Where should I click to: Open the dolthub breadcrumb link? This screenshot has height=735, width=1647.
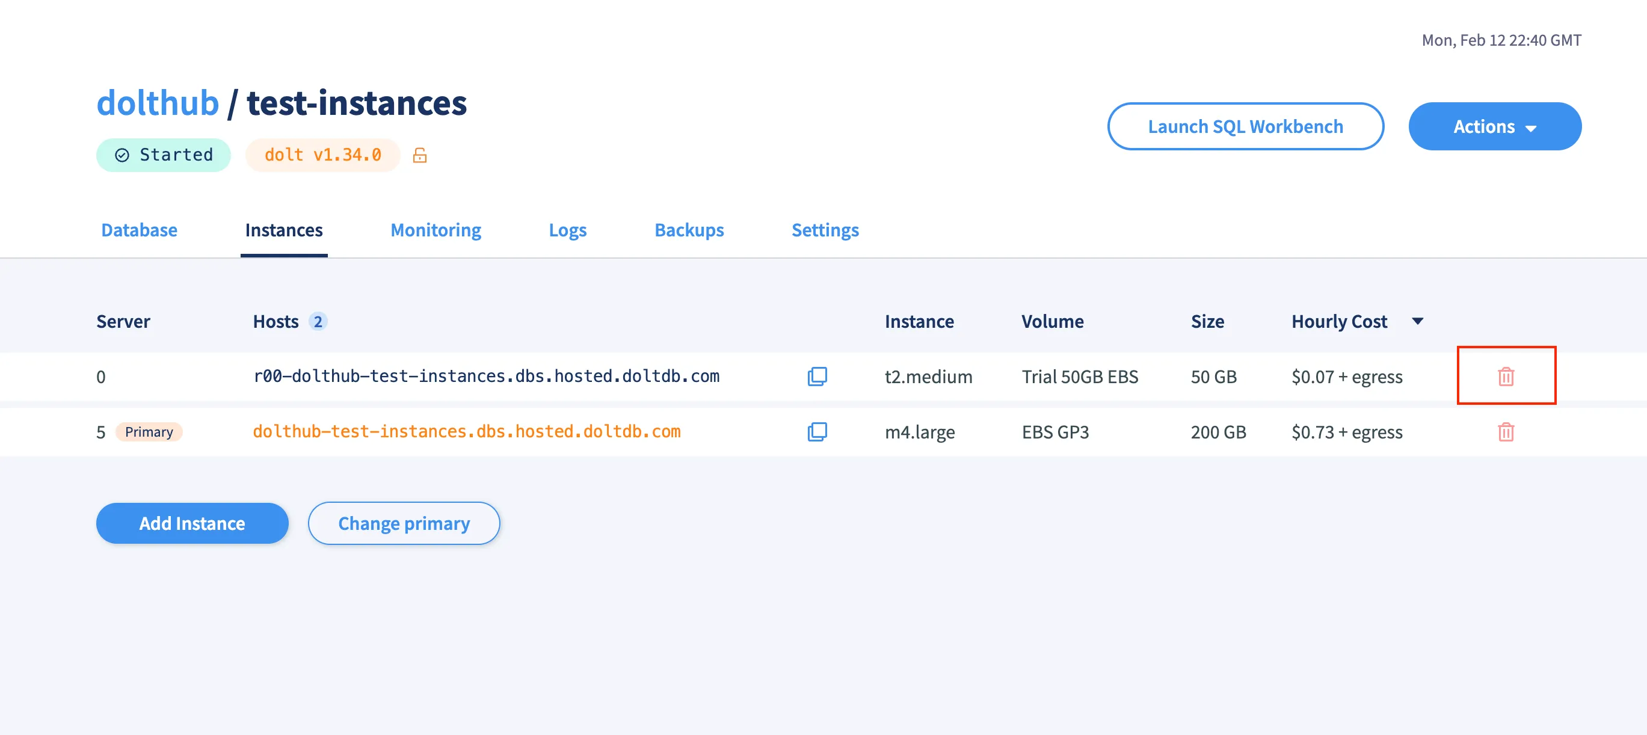pos(156,102)
